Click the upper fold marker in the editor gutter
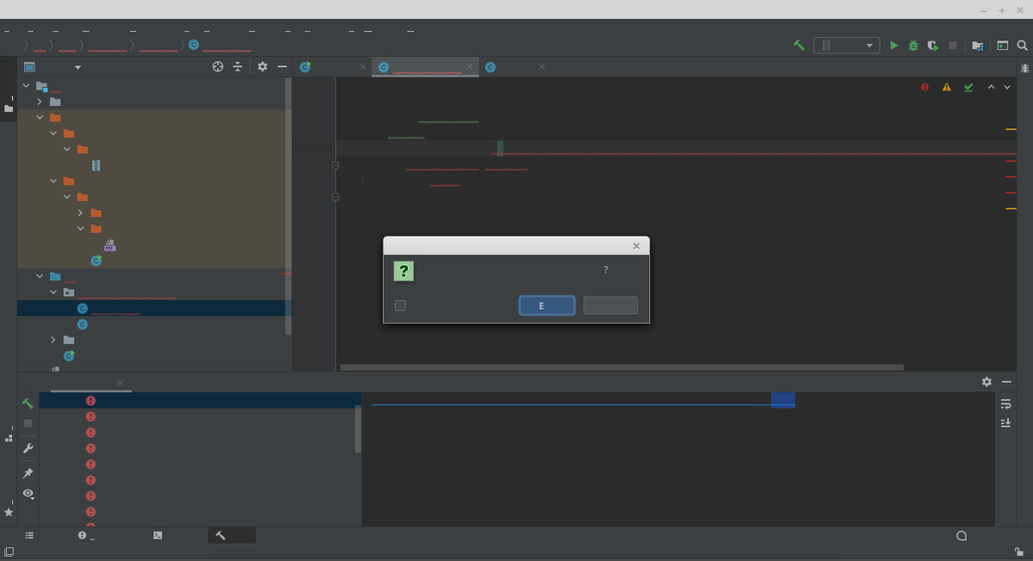The height and width of the screenshot is (561, 1033). coord(335,164)
